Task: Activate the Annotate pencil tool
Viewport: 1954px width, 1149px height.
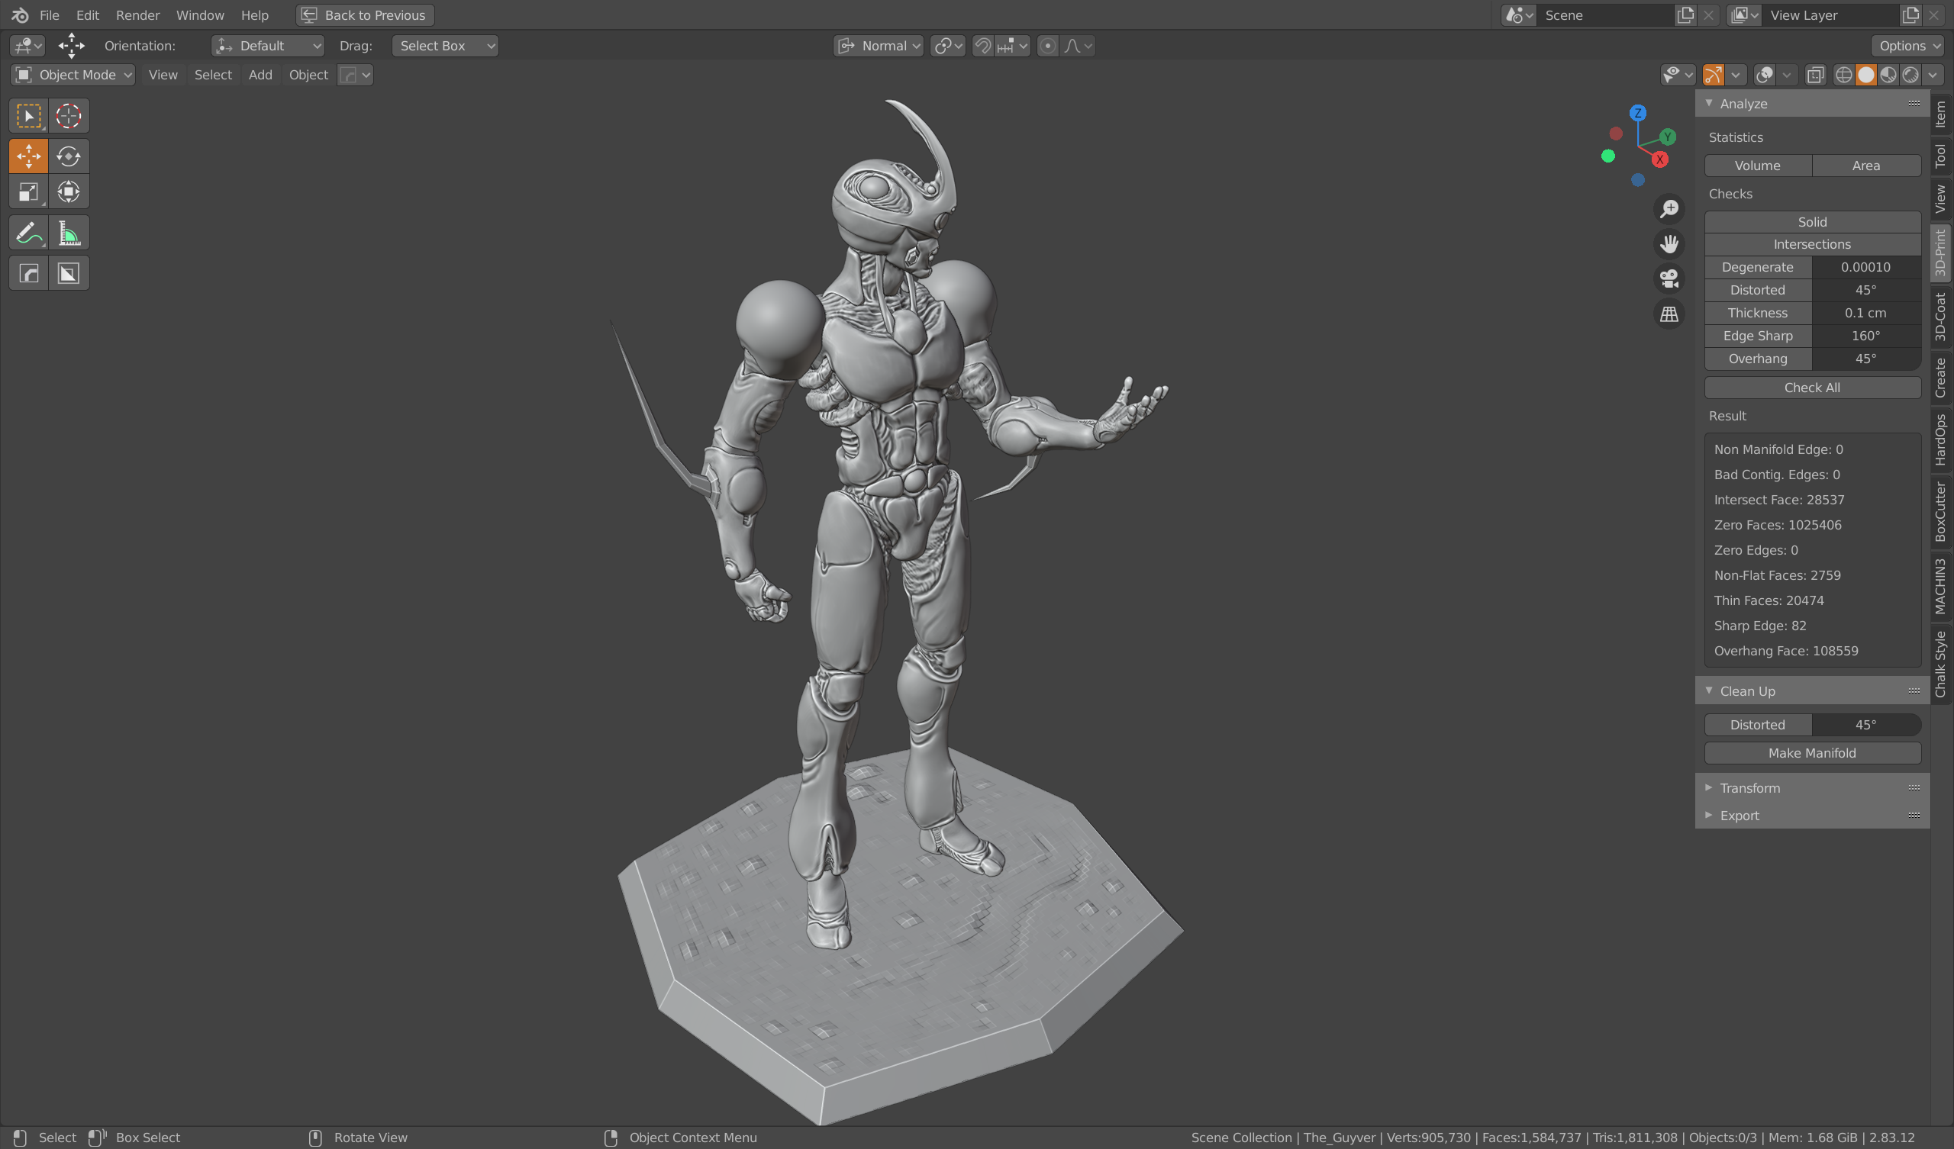Action: point(29,233)
